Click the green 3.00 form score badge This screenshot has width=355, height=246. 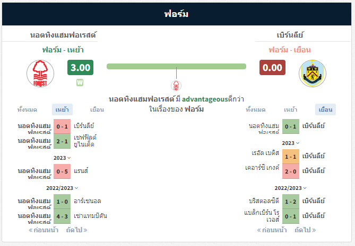[x=80, y=68]
